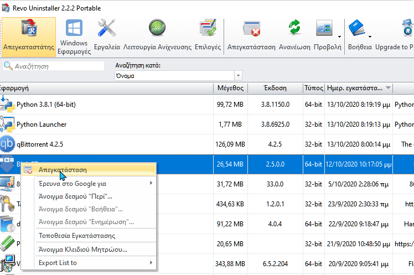Select the Python Launcher row name
This screenshot has width=414, height=275.
pos(42,124)
